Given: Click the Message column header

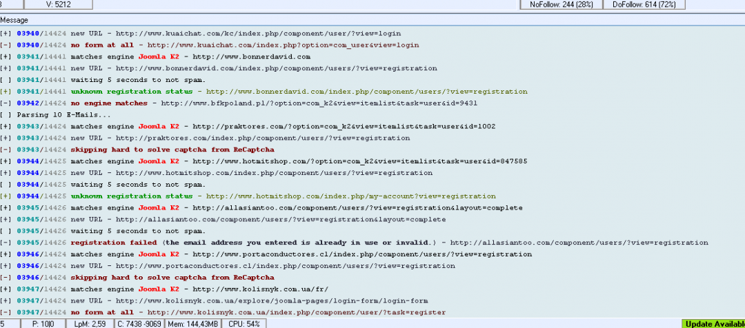Looking at the screenshot, I should tap(15, 21).
